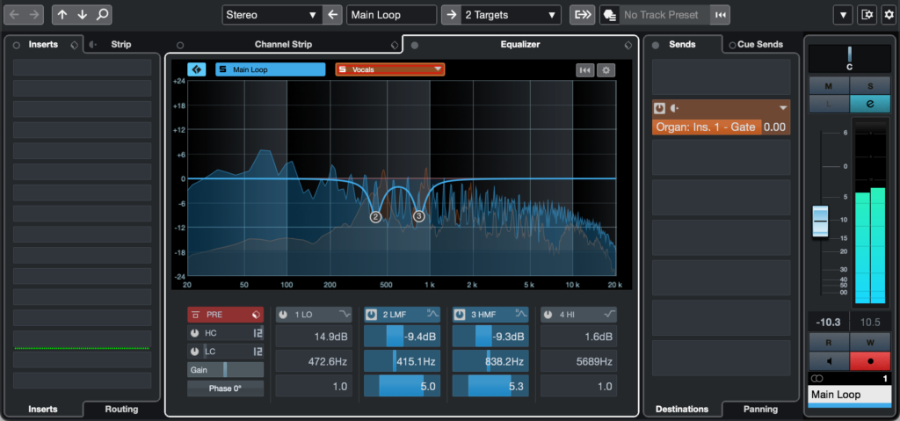The width and height of the screenshot is (900, 421).
Task: Toggle the Organ send power button
Action: coord(659,108)
